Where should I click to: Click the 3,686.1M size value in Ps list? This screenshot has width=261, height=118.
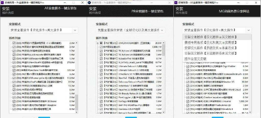157,47
